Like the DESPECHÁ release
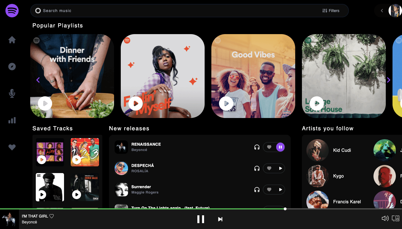Viewport: 402px width, 229px height. pyautogui.click(x=269, y=168)
